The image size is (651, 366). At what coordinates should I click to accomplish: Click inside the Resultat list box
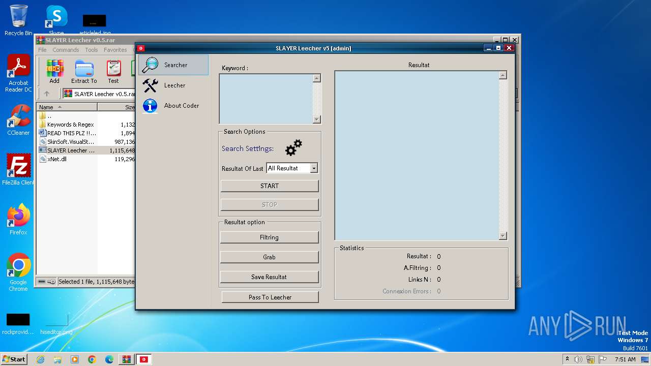417,155
